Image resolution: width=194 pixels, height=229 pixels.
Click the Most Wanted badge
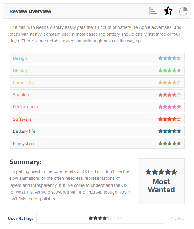(x=161, y=186)
